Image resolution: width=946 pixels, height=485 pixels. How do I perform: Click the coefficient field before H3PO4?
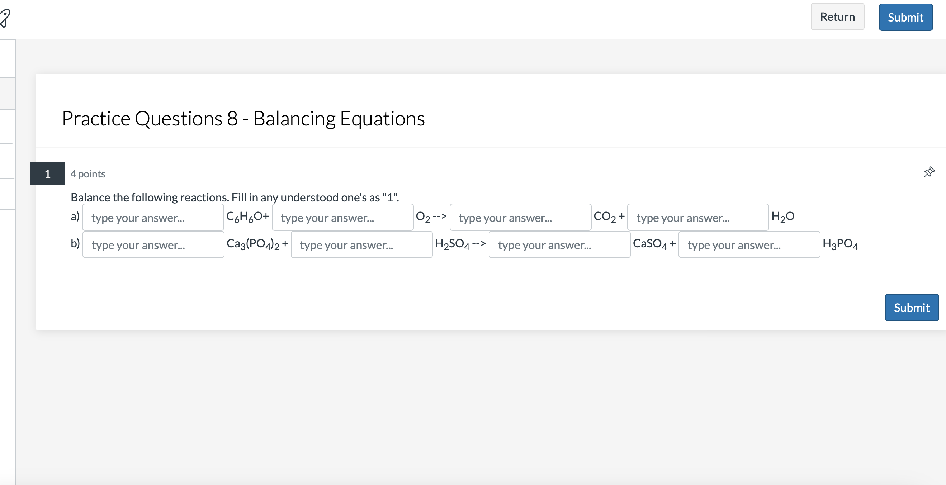tap(749, 244)
